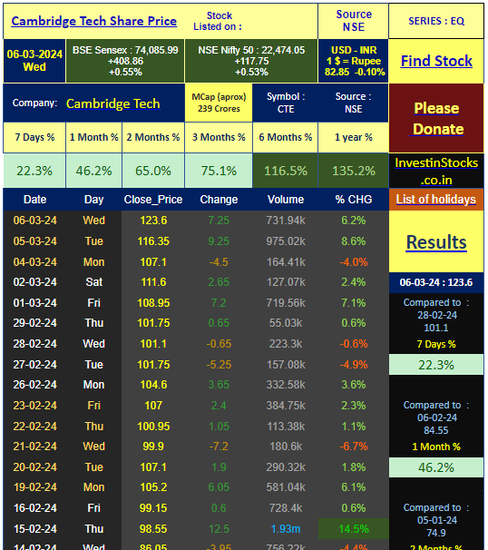This screenshot has height=550, width=488.
Task: Click close price 99.15
Action: tap(153, 508)
